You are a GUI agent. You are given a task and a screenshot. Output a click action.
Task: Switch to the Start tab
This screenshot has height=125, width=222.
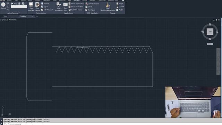coord(6,16)
